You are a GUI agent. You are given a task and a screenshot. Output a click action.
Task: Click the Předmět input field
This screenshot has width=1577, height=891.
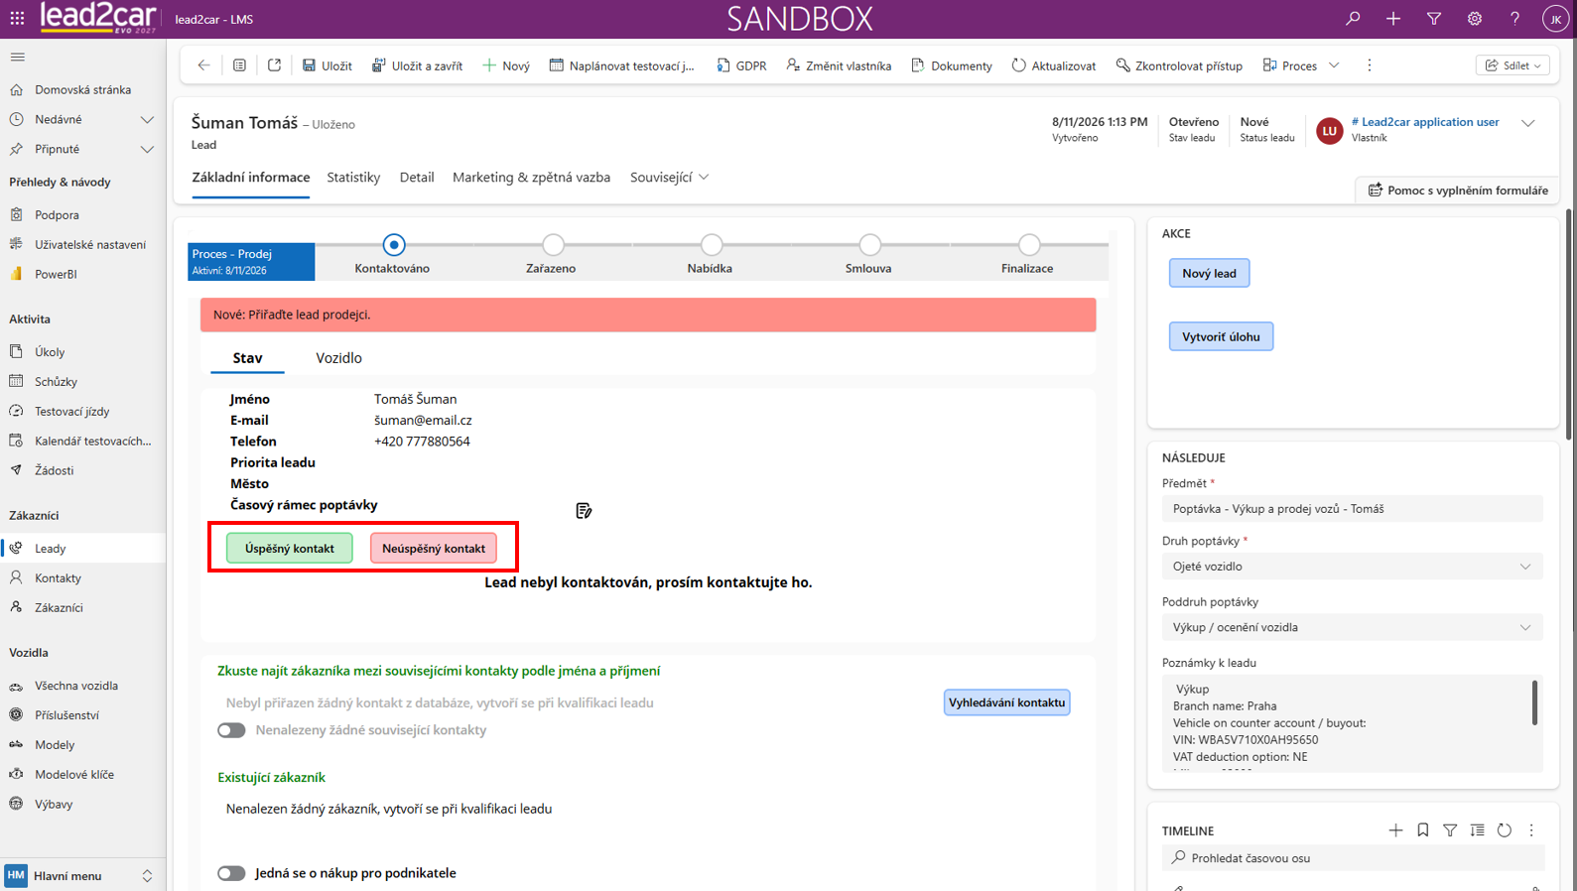(1352, 509)
